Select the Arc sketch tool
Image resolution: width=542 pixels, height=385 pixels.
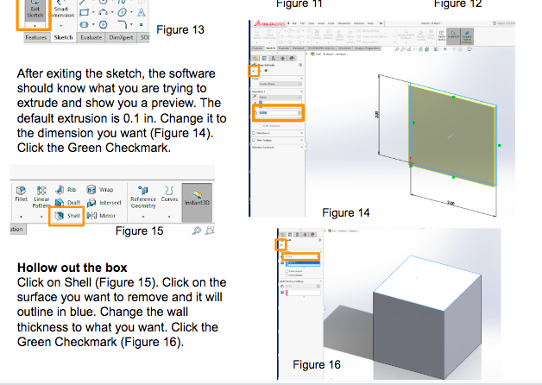103,13
